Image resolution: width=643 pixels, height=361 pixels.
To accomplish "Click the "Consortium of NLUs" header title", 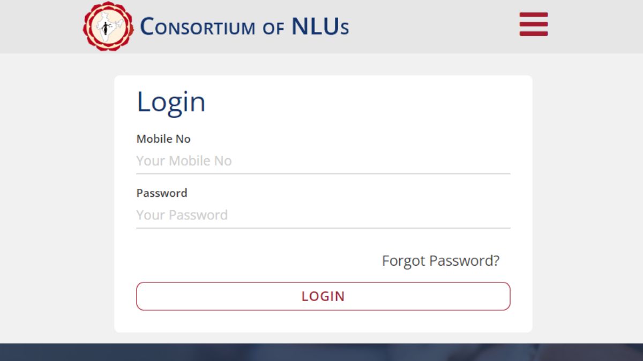I will tap(244, 27).
